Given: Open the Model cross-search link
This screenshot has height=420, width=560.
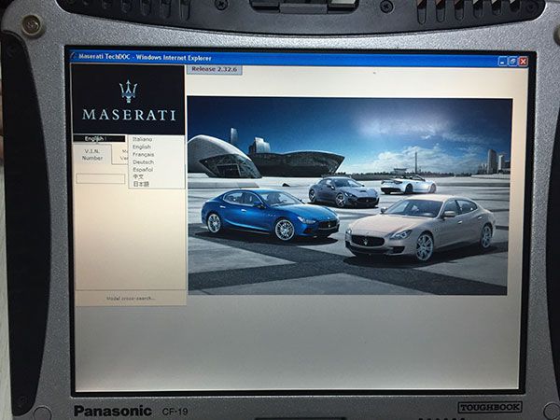Looking at the screenshot, I should coord(131,299).
